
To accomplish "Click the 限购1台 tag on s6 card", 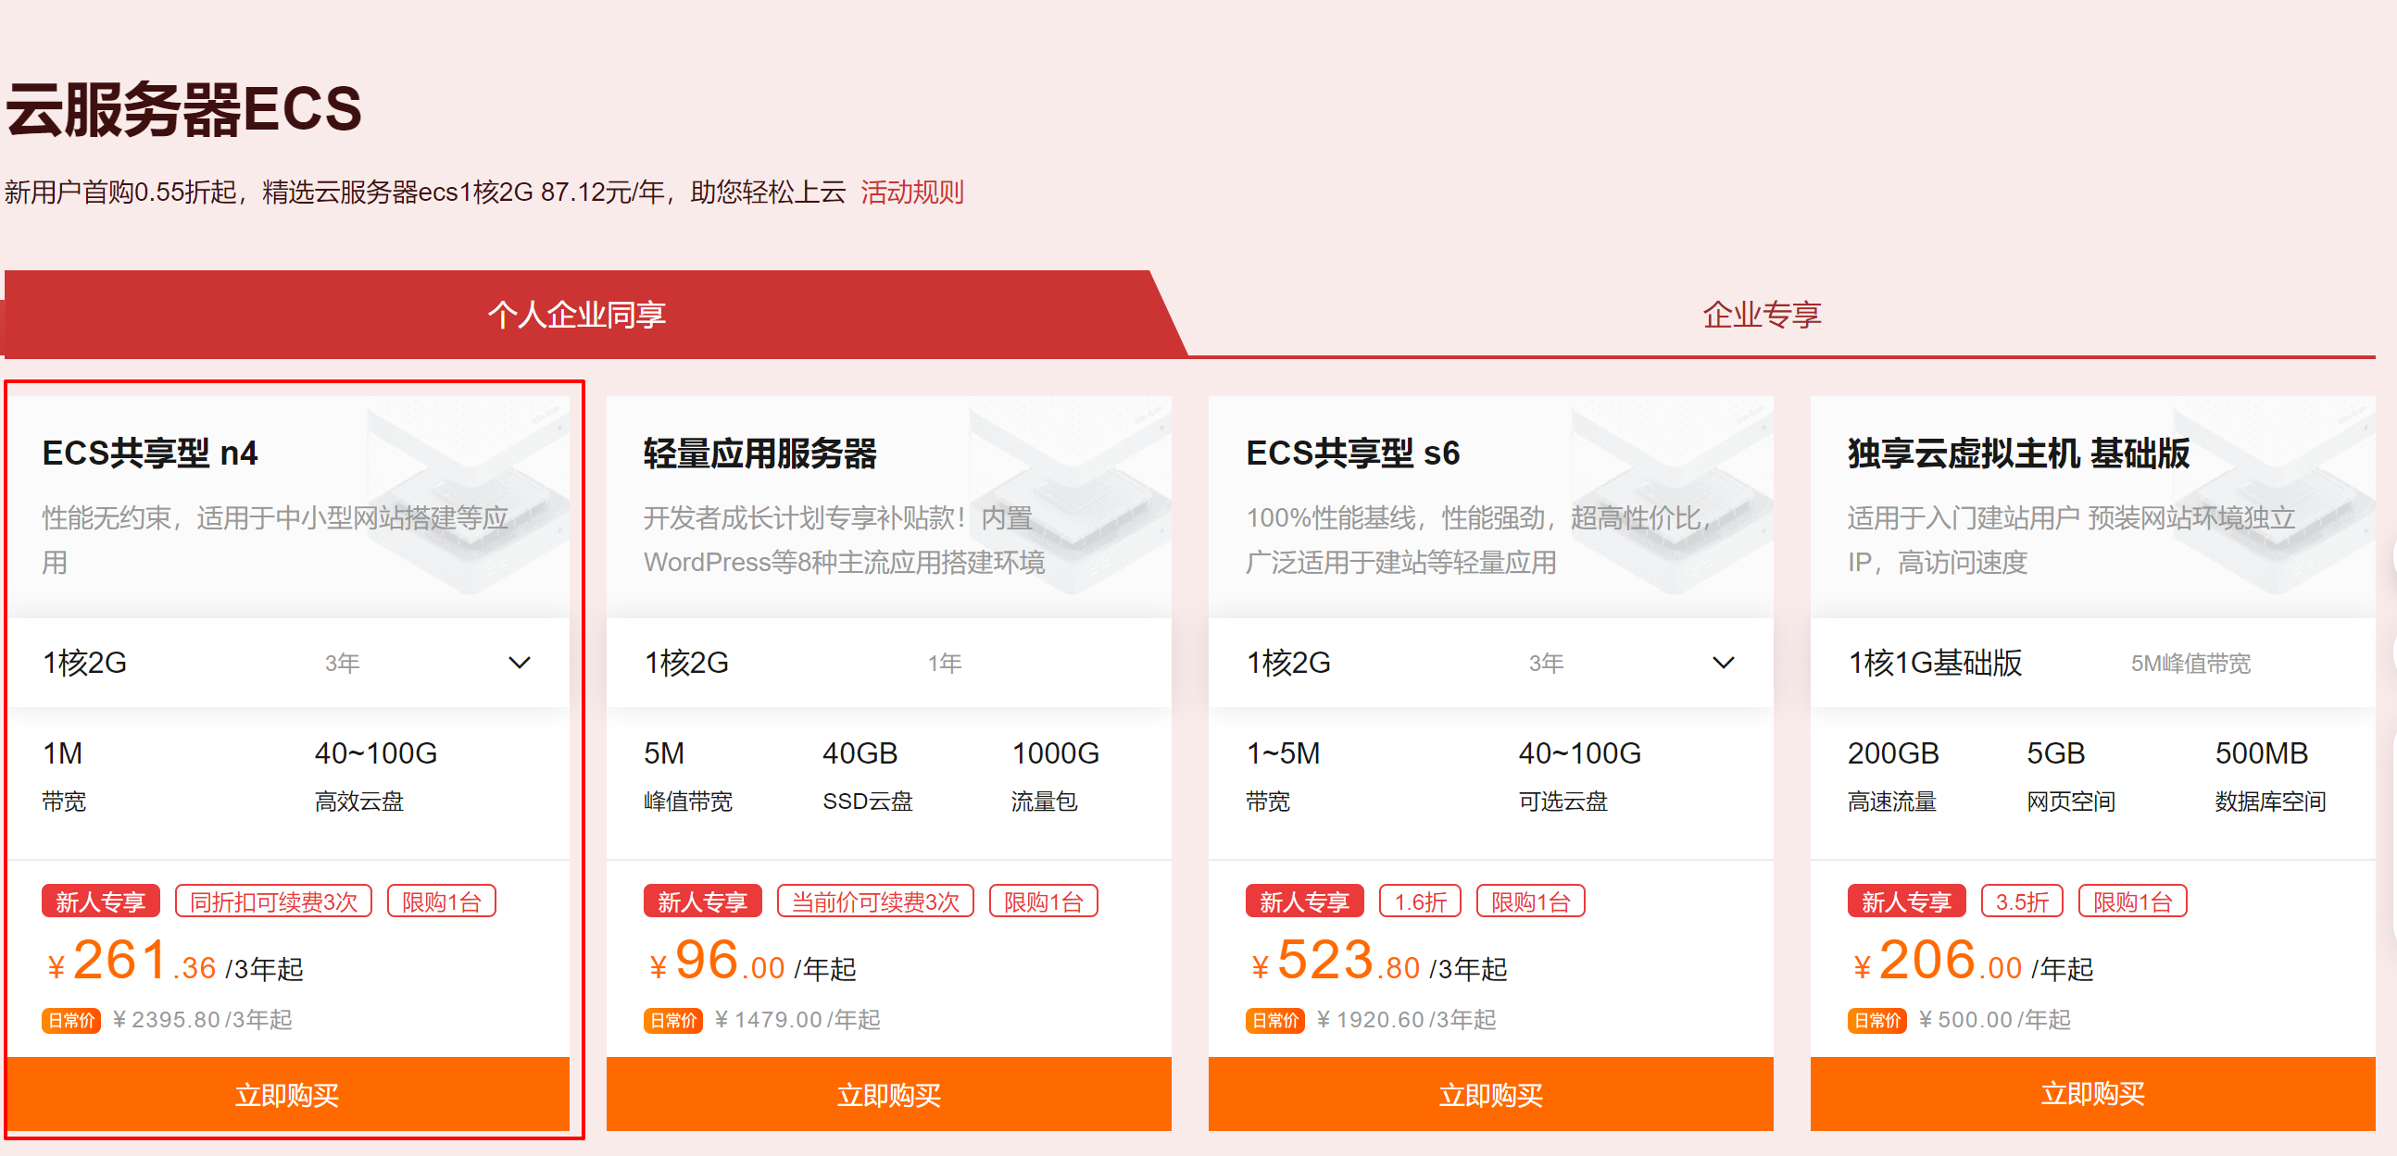I will 1531,901.
